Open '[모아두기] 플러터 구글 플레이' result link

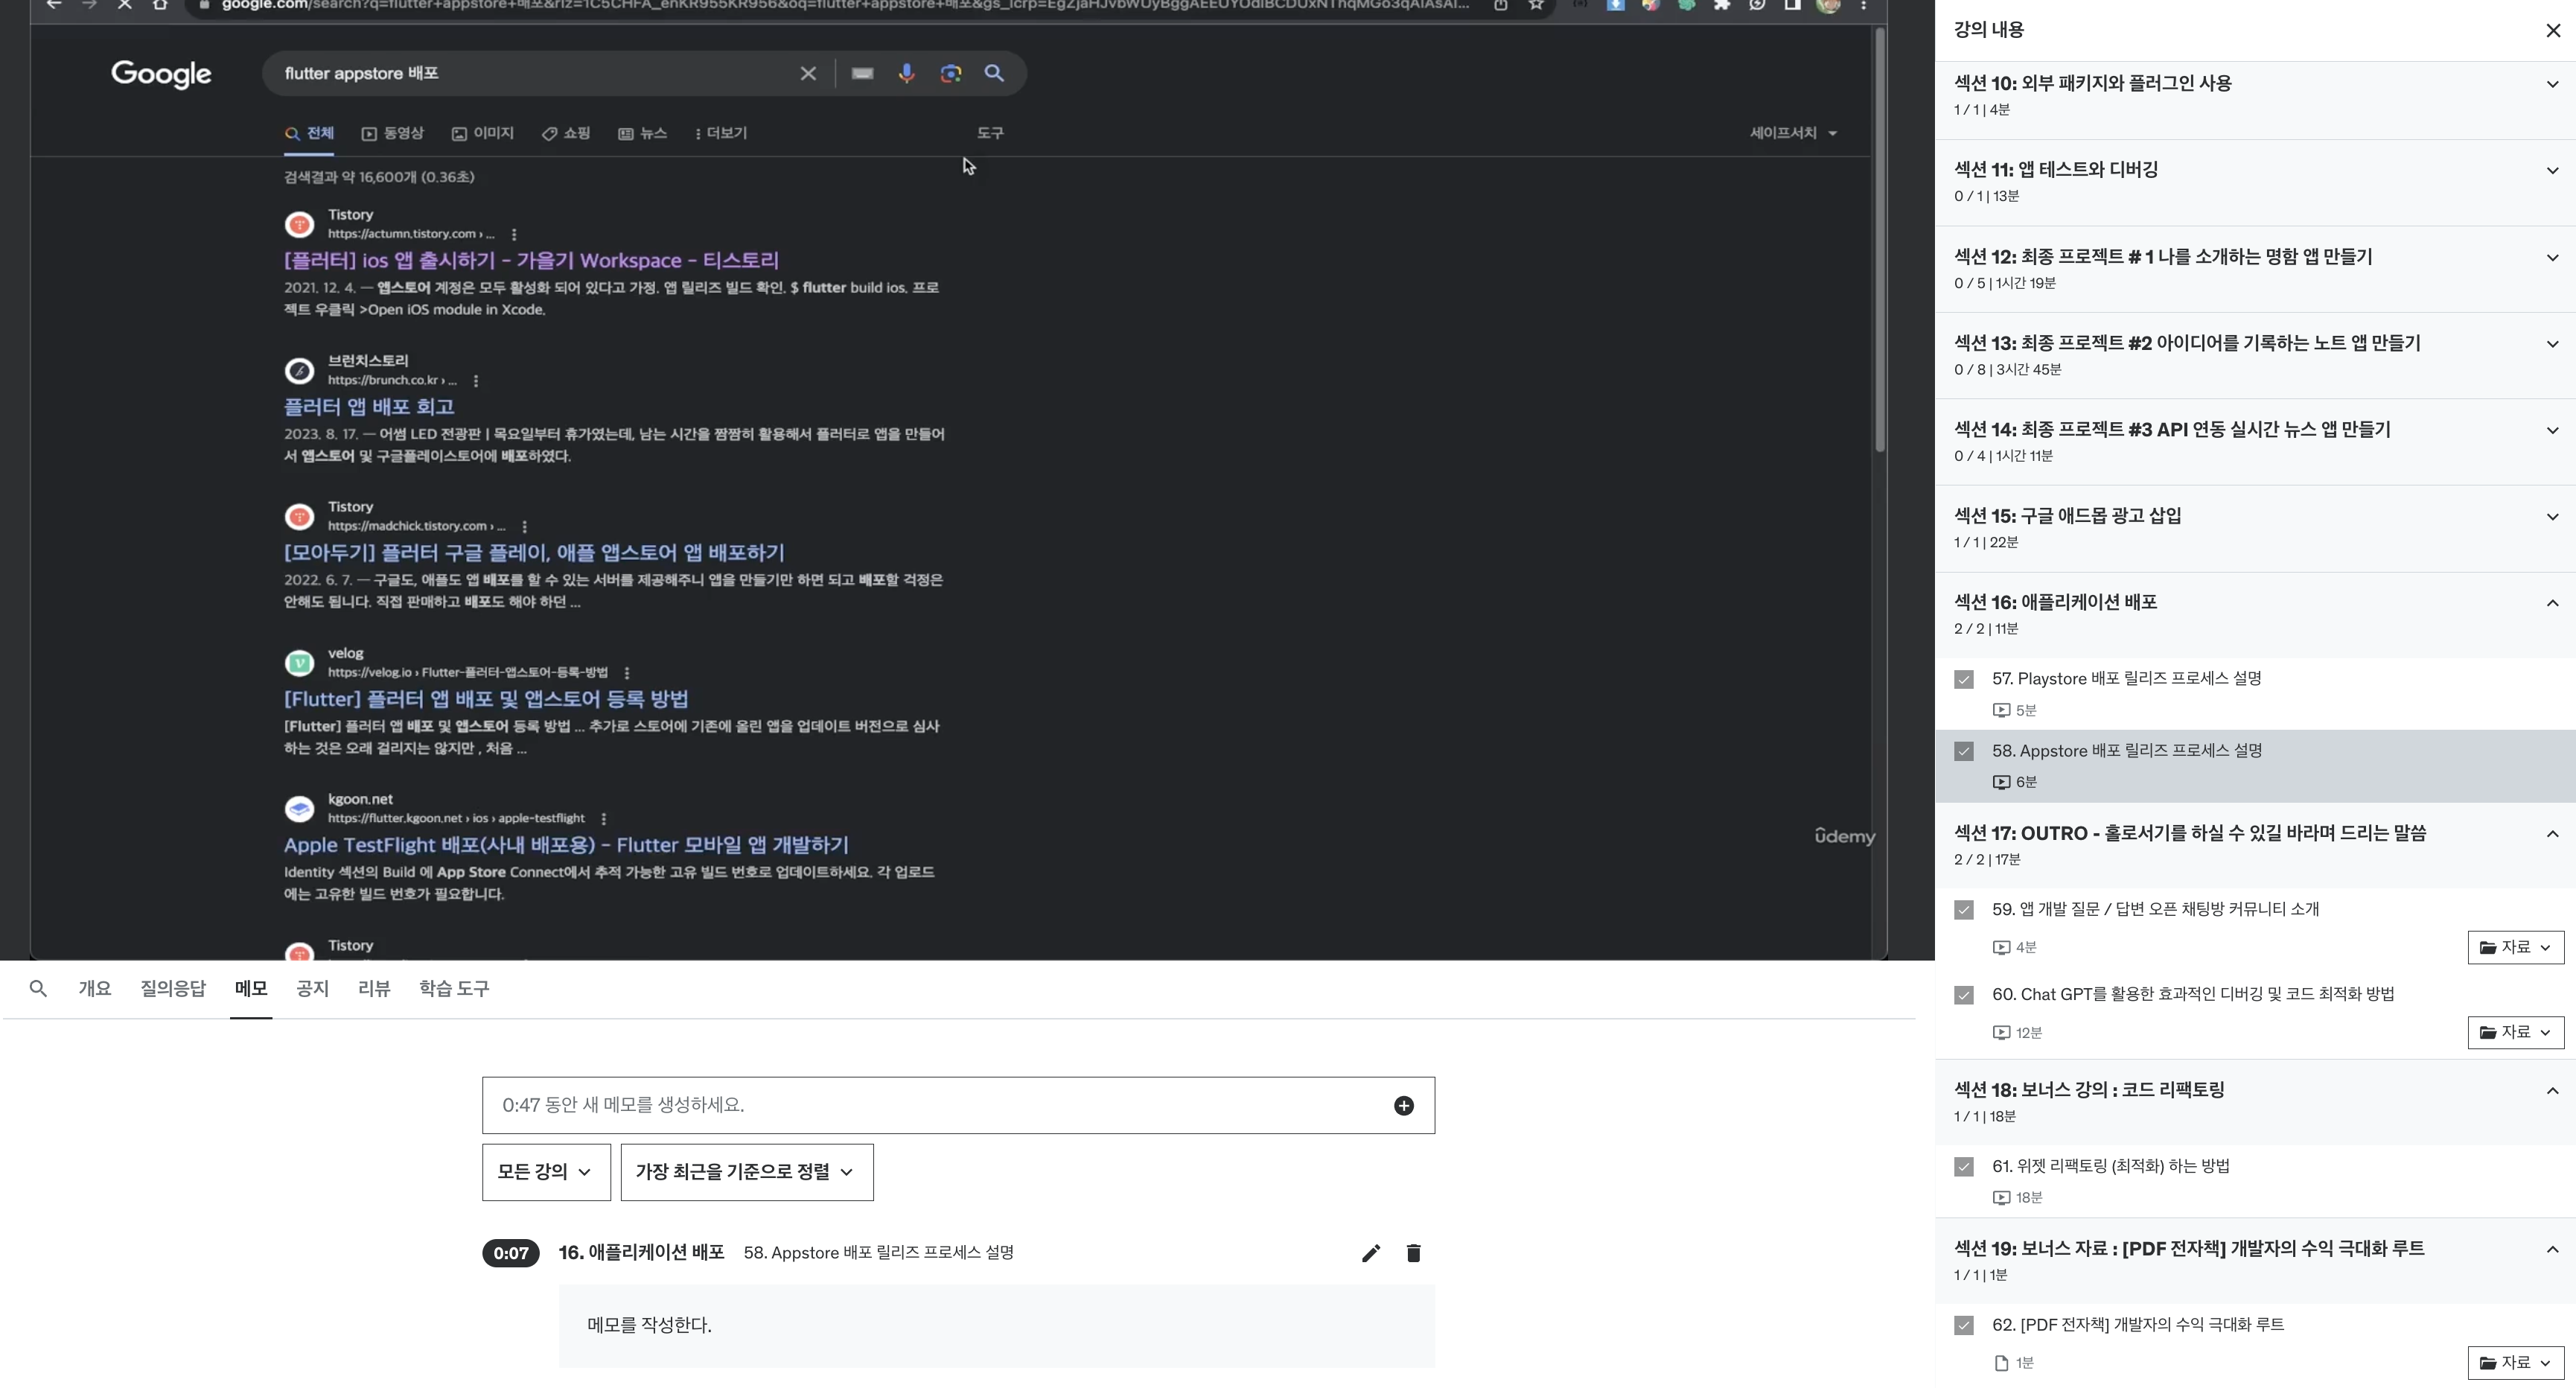tap(534, 553)
